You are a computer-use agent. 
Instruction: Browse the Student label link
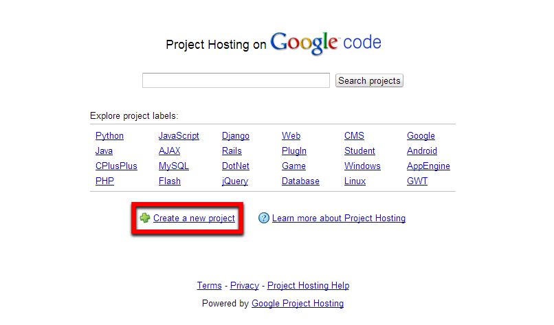(x=359, y=151)
